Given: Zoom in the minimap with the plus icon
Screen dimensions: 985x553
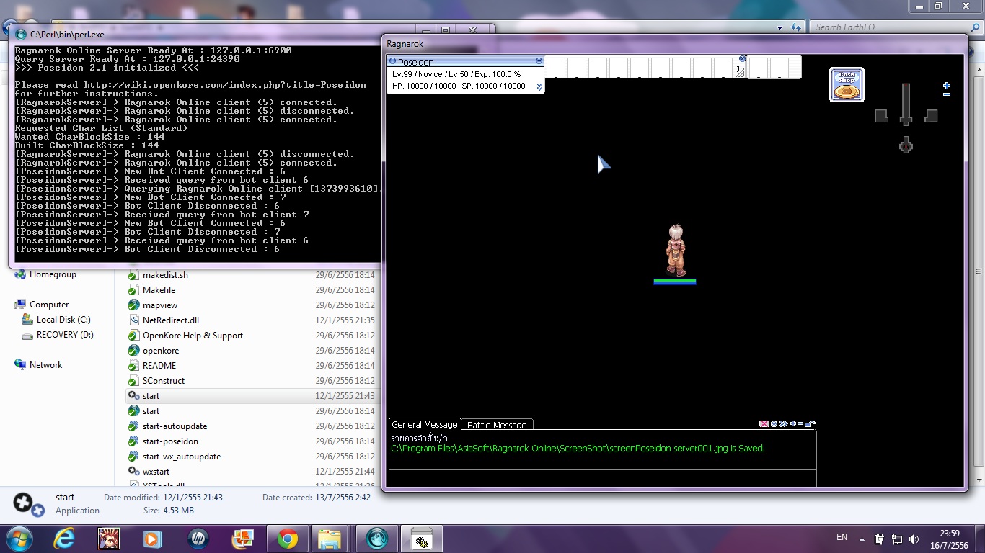Looking at the screenshot, I should tap(947, 86).
